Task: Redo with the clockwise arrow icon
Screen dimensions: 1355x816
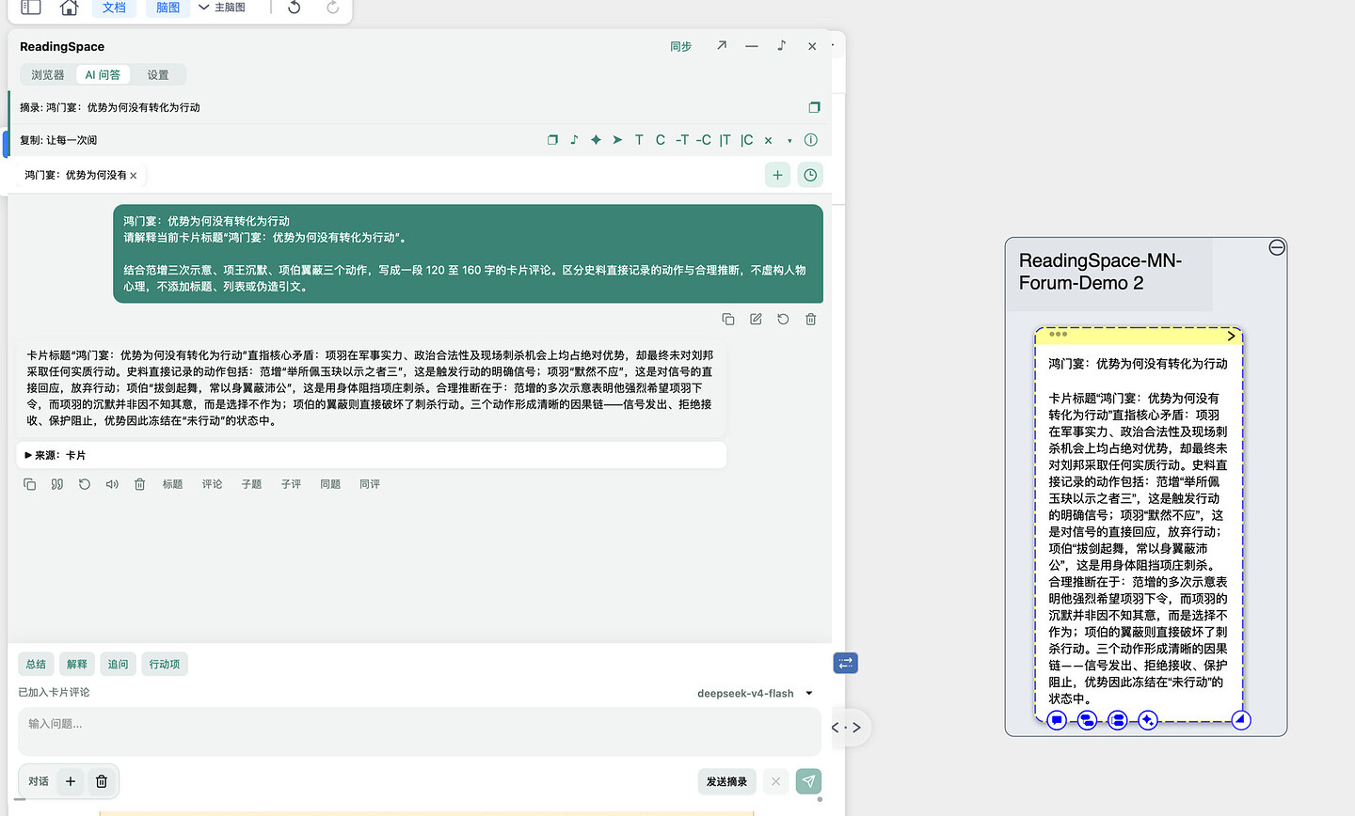Action: (332, 8)
